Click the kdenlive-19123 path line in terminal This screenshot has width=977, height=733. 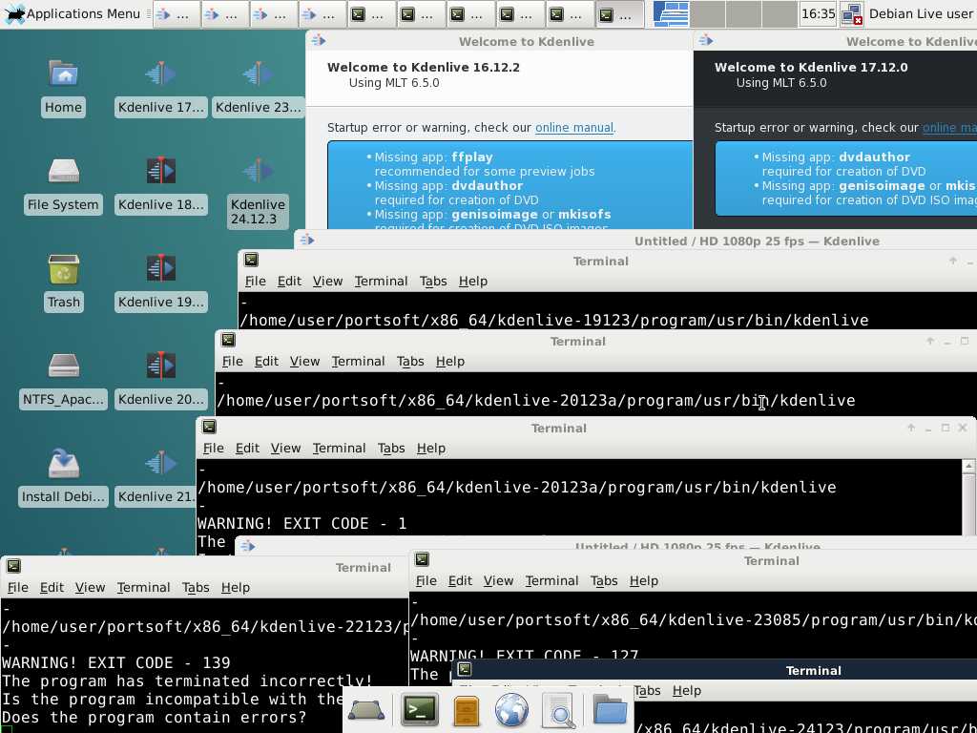click(554, 321)
